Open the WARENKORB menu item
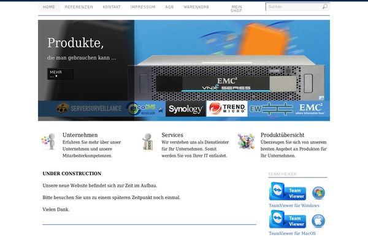368x245 pixels. pos(196,7)
